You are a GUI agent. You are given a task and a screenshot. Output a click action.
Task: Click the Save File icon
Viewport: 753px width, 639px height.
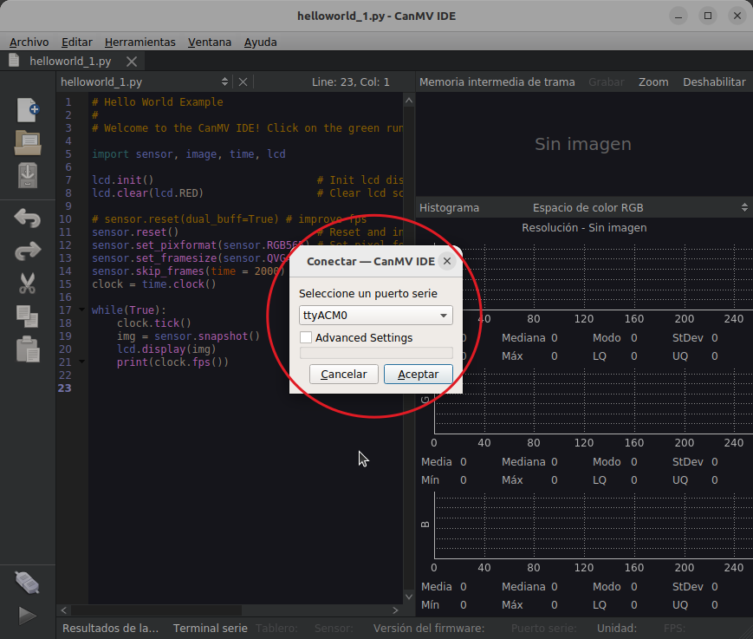[x=28, y=175]
